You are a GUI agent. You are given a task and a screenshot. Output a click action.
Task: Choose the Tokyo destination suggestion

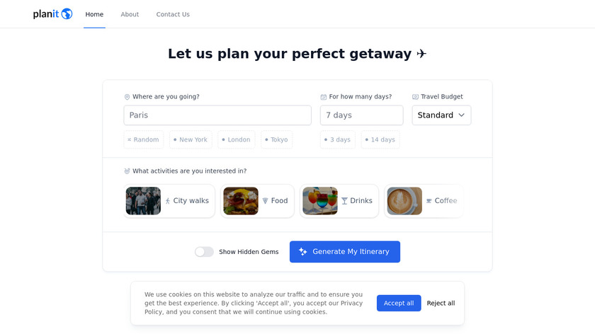[276, 139]
